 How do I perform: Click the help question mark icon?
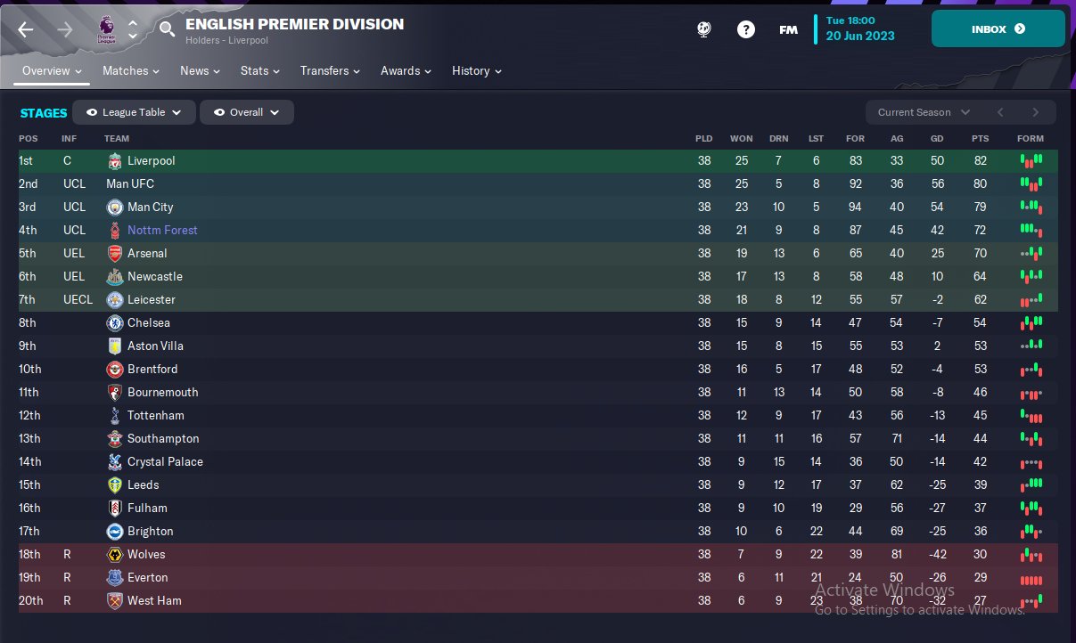tap(746, 29)
